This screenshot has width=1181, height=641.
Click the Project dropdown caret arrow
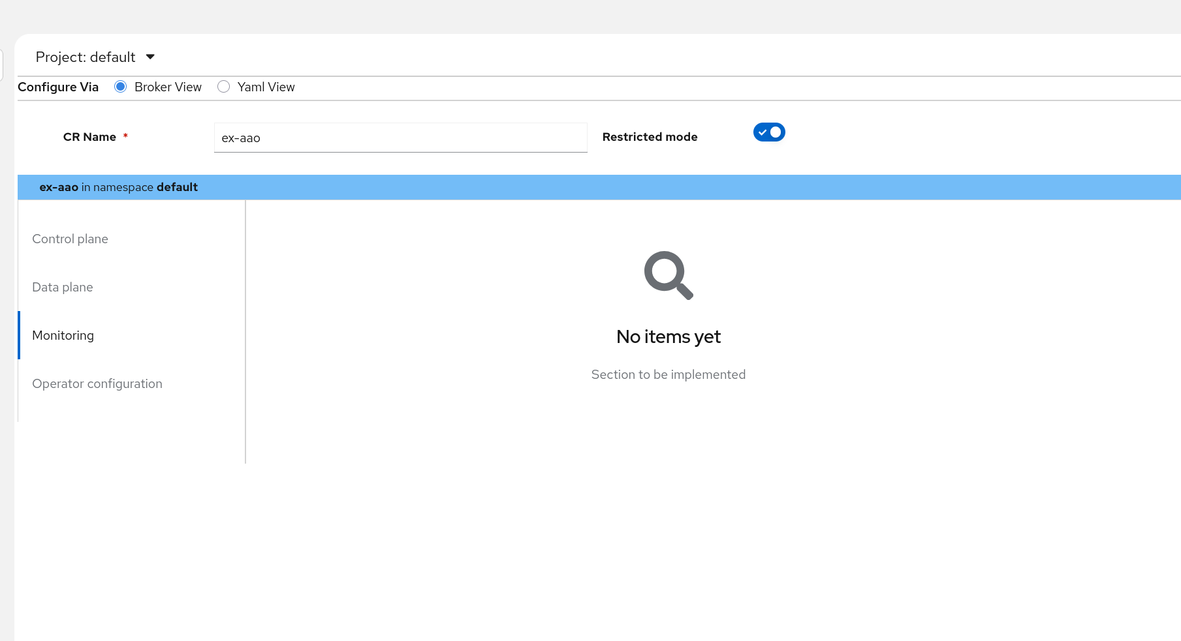click(x=150, y=57)
